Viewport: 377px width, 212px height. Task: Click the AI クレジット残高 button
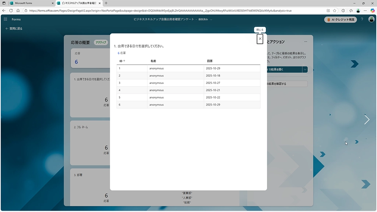pyautogui.click(x=341, y=20)
